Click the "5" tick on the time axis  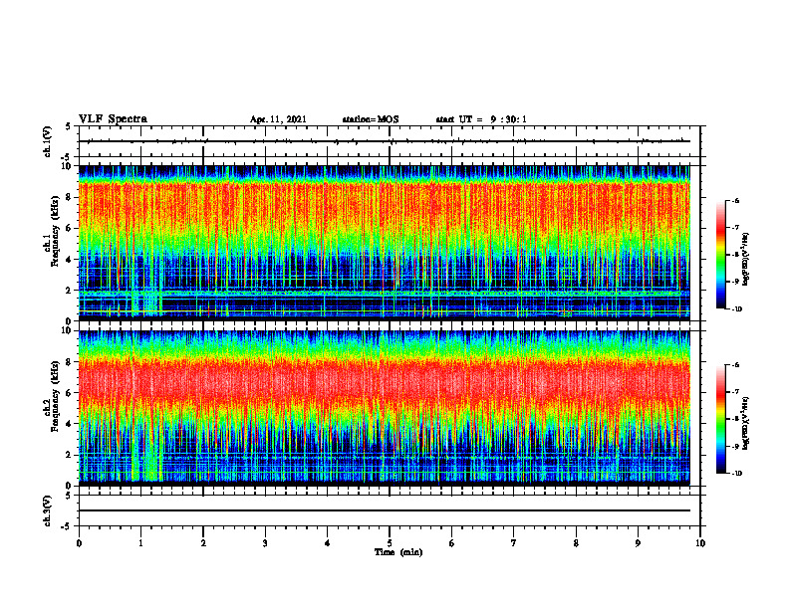390,543
